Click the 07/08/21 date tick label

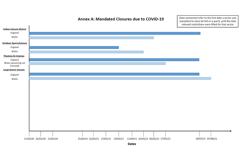(x=212, y=139)
